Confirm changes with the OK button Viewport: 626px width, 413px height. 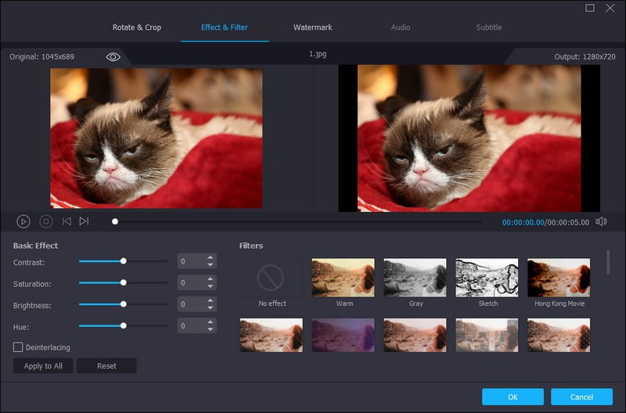click(x=513, y=397)
